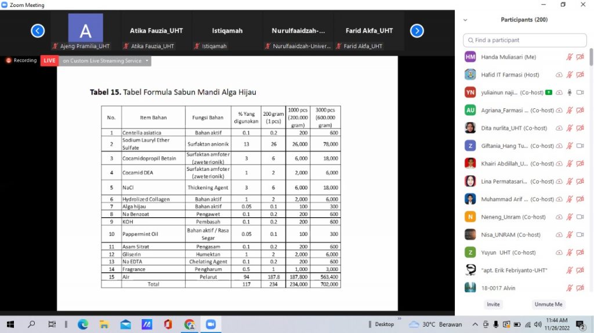Toggle Hafid IT Farmasi's muted microphone icon
The image size is (594, 333).
(x=570, y=75)
